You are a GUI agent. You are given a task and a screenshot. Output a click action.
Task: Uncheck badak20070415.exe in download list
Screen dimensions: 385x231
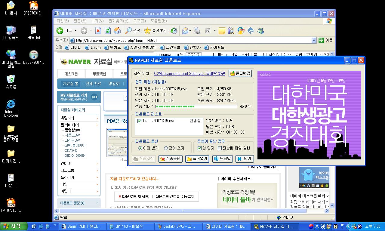[139, 121]
